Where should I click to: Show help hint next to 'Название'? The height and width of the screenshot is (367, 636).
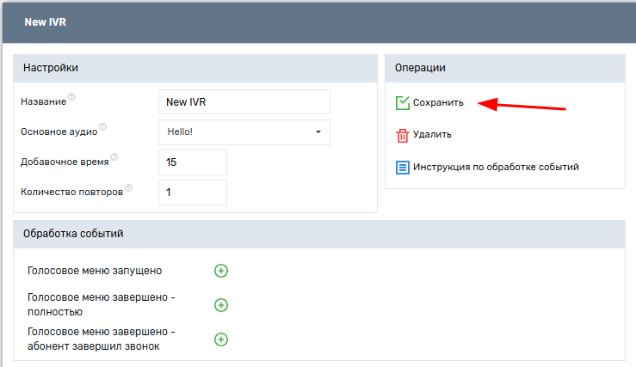(71, 97)
